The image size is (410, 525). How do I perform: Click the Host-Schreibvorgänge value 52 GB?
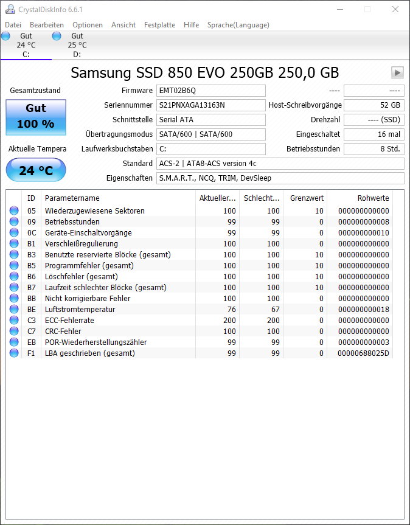[374, 105]
